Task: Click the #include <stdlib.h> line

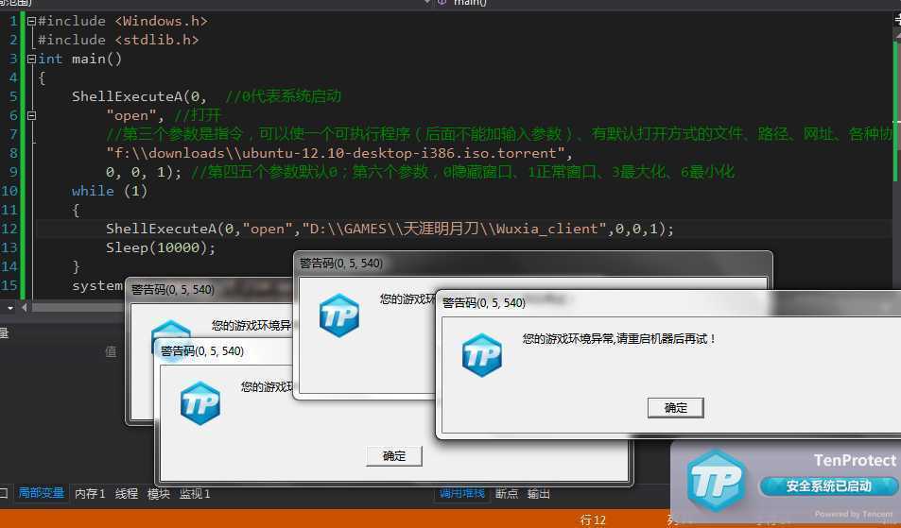Action: tap(118, 41)
